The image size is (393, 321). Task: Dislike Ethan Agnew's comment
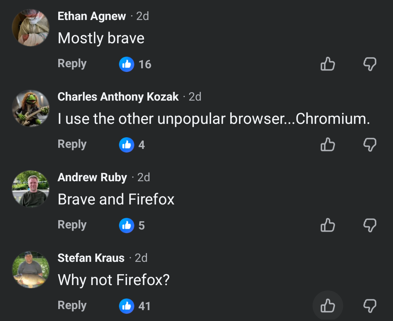coord(370,64)
